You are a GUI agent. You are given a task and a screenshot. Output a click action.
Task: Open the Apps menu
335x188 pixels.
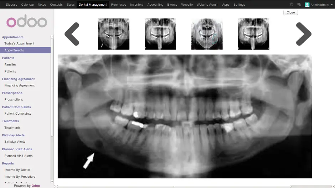tap(226, 5)
